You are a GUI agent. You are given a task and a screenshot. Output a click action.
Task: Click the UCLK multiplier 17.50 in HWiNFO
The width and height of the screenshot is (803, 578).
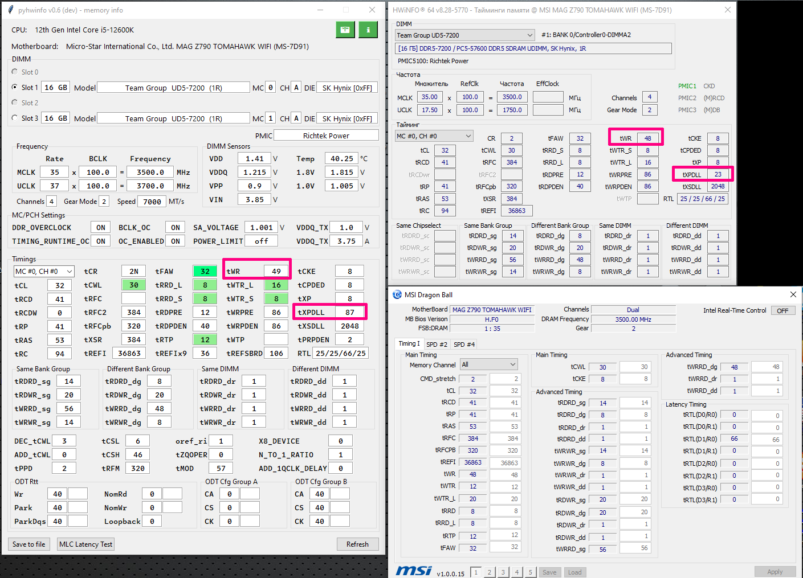coord(430,110)
